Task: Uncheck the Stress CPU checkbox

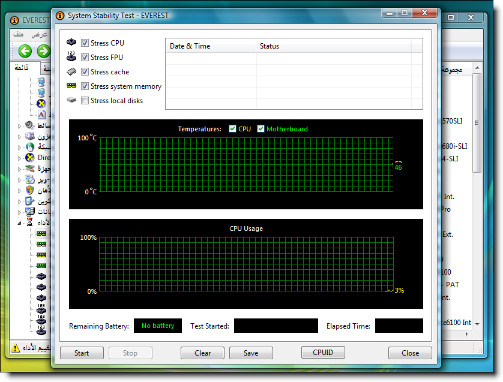Action: [x=85, y=43]
